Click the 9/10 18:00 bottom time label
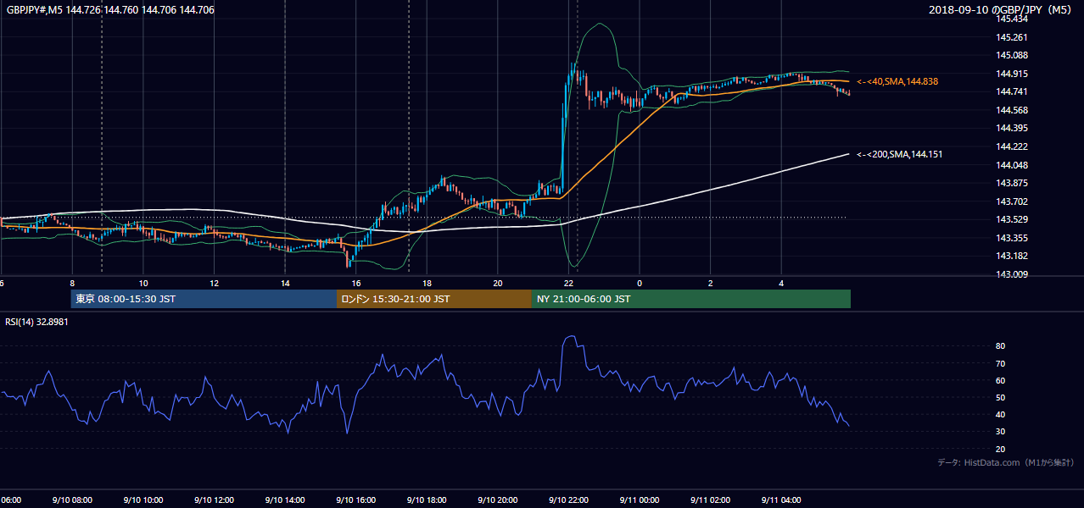The image size is (1084, 508). point(427,500)
